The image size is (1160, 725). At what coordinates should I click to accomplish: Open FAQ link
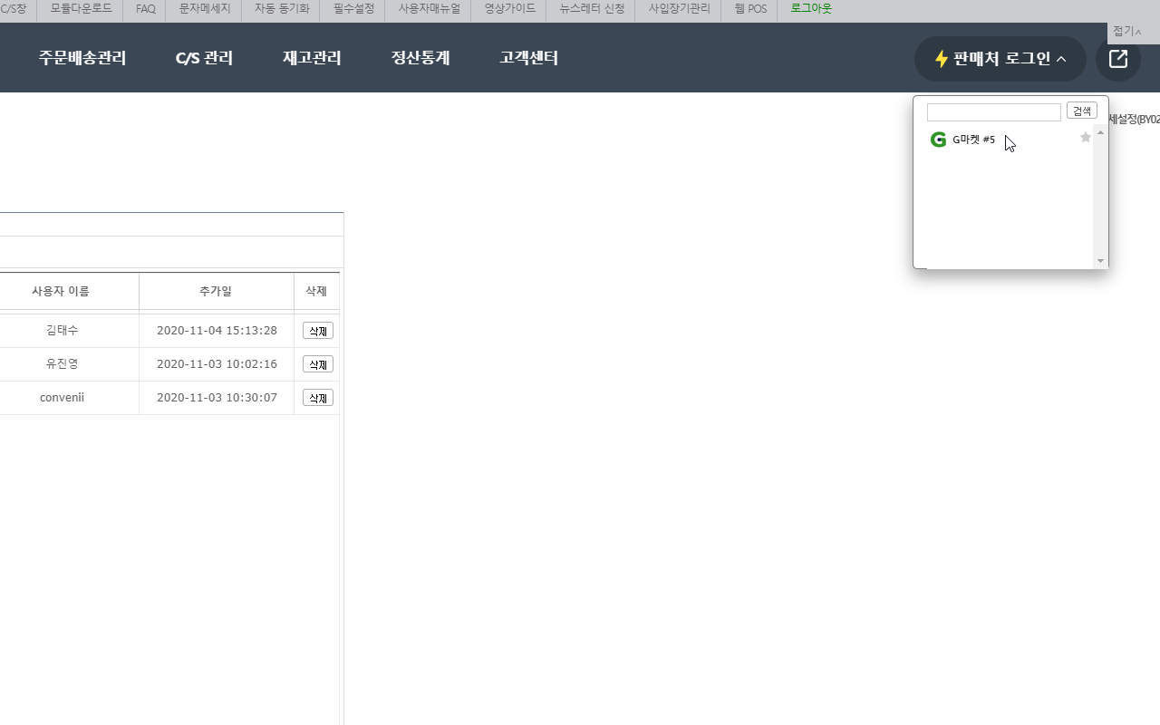coord(146,8)
